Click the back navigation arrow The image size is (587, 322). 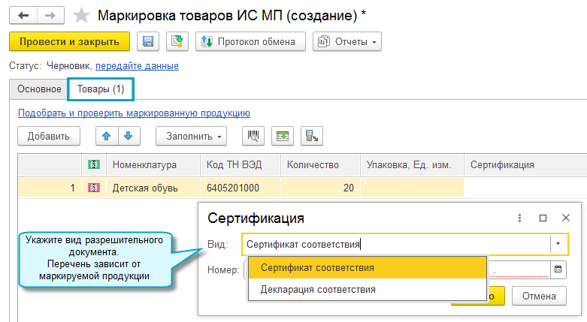pyautogui.click(x=24, y=14)
